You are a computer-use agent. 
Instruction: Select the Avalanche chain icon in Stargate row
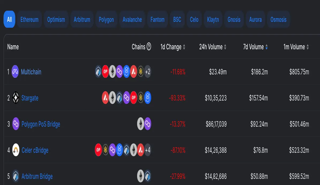click(105, 98)
